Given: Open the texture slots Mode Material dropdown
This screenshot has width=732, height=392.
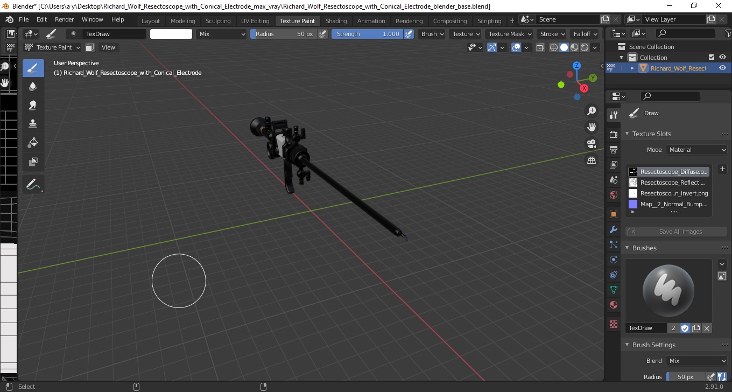Looking at the screenshot, I should coord(696,150).
